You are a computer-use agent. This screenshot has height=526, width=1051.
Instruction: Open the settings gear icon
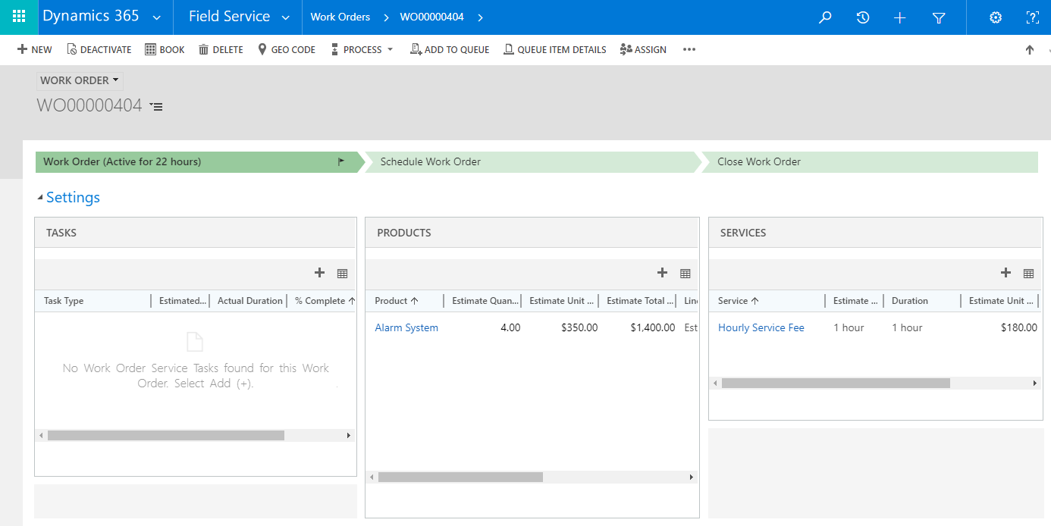[996, 17]
